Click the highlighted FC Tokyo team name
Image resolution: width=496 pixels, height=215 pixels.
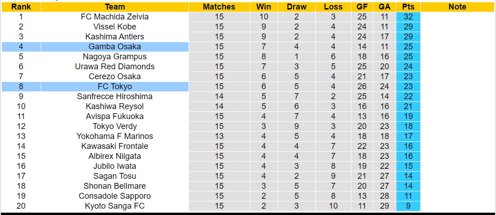coord(115,86)
